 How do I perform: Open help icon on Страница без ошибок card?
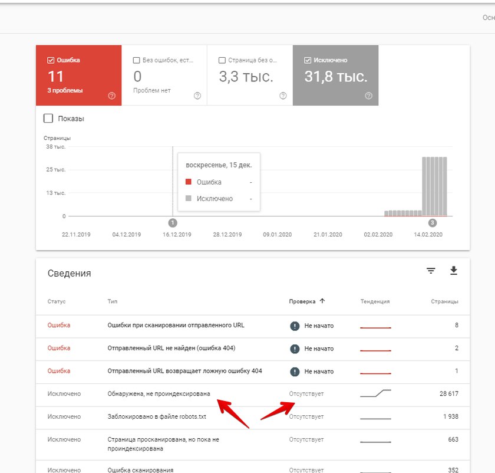(283, 96)
